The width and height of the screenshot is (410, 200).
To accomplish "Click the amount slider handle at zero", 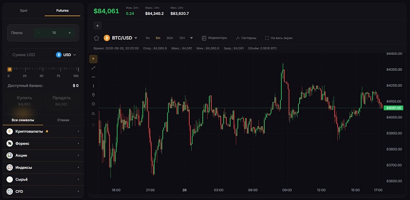I will click(x=10, y=69).
